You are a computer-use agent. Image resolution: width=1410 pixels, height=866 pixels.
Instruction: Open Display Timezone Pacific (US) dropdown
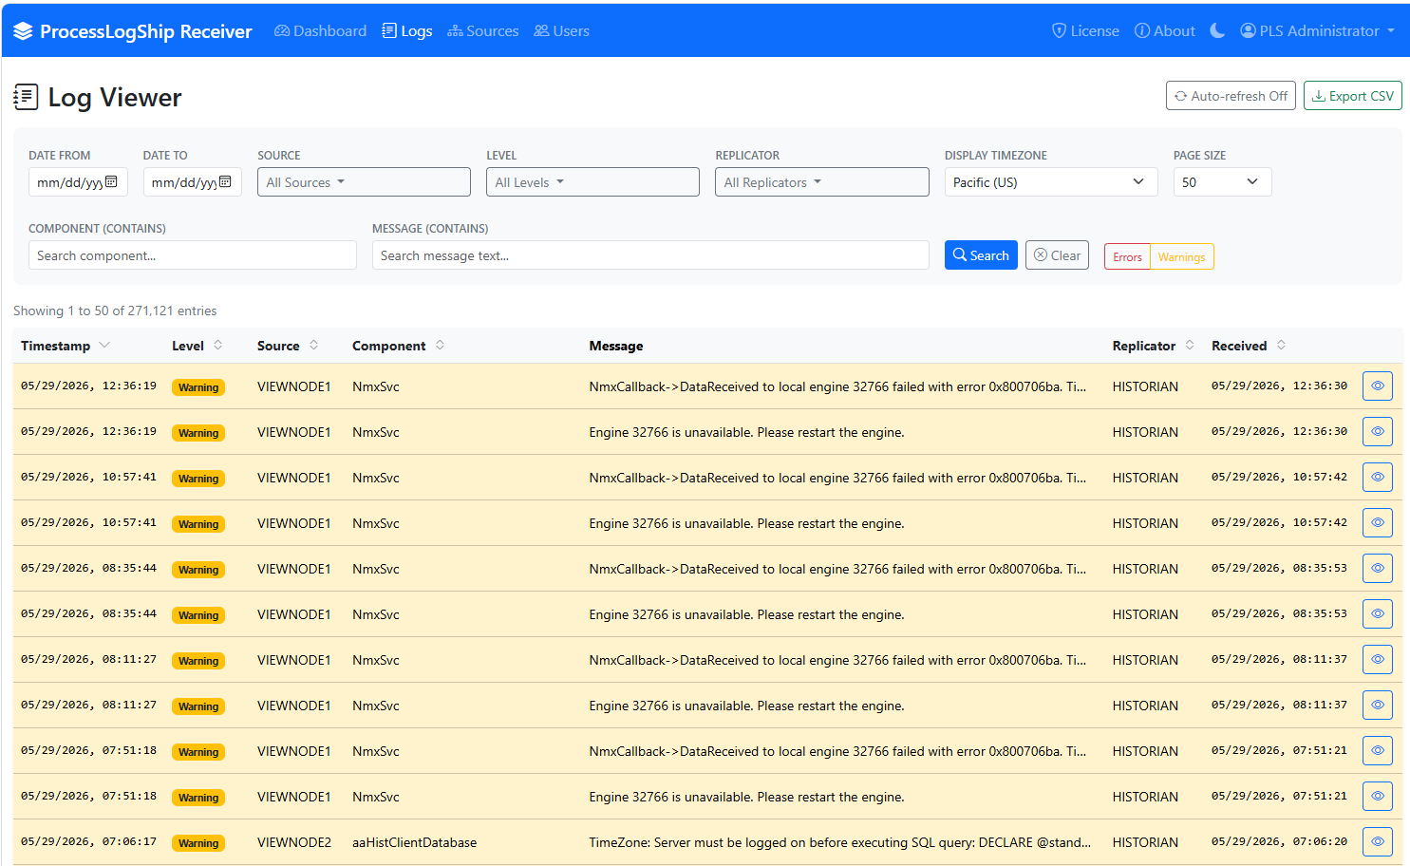[x=1051, y=182]
